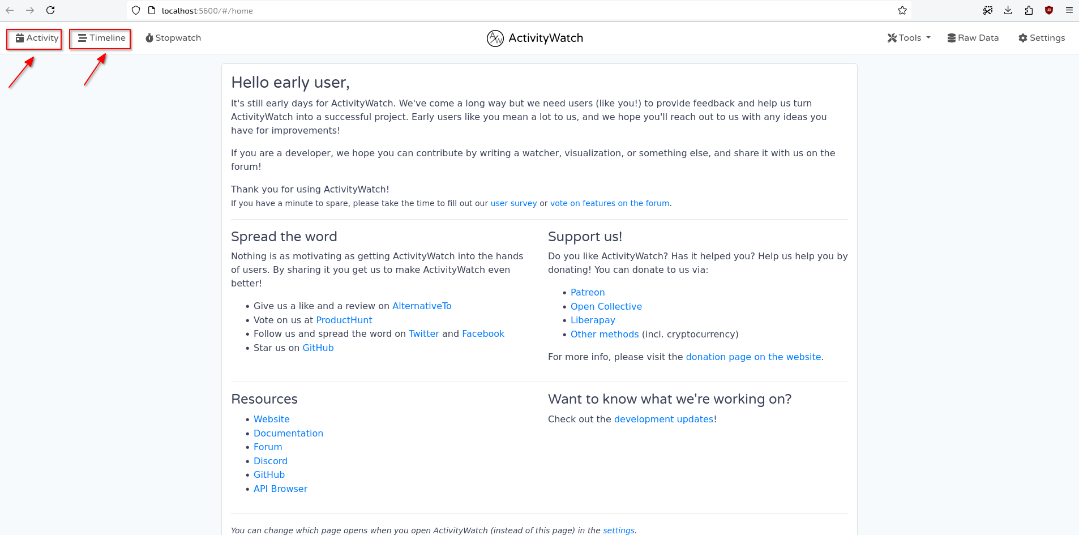Open GitHub link under Resources

(x=269, y=474)
